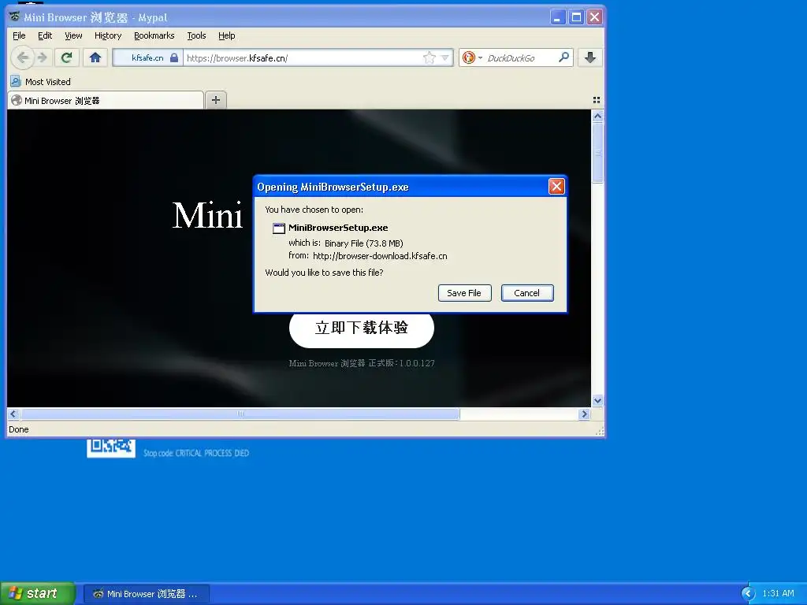Click the horizontal scrollbar left arrow
This screenshot has width=807, height=605.
click(13, 414)
